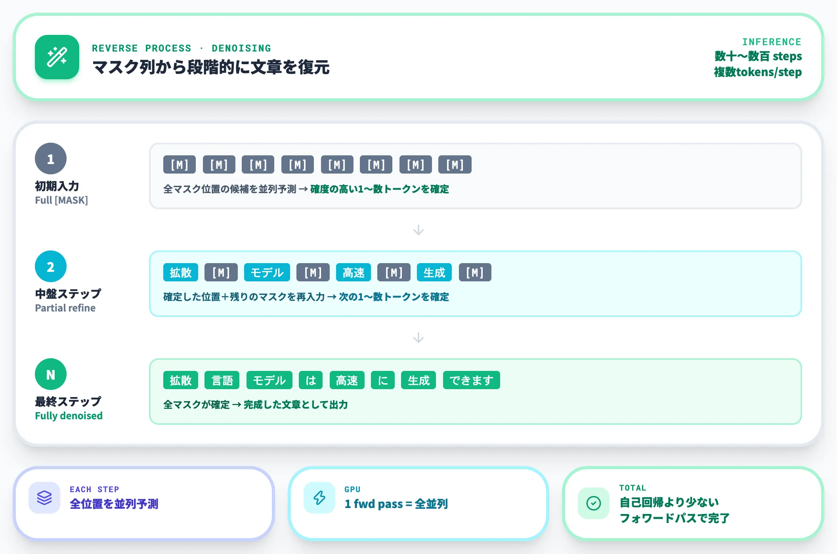Screen dimensions: 837x554
Task: Click the cyan 高速 token in step 2
Action: pos(354,272)
